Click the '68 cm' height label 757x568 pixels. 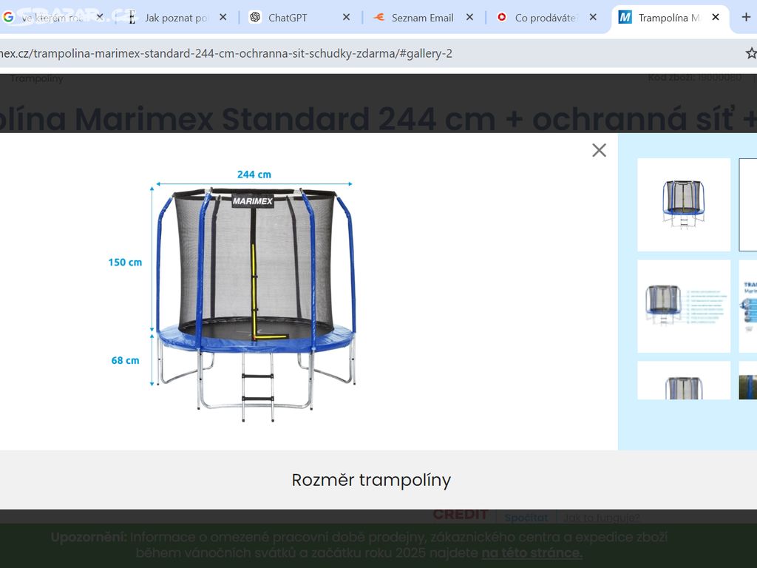125,360
